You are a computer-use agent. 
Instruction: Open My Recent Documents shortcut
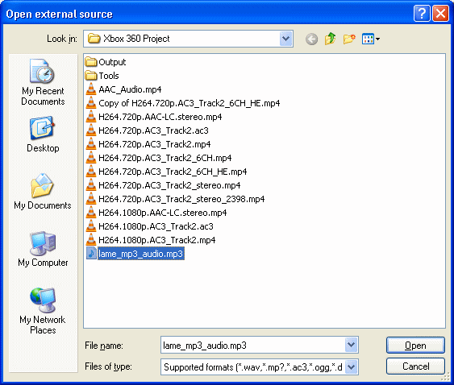43,82
